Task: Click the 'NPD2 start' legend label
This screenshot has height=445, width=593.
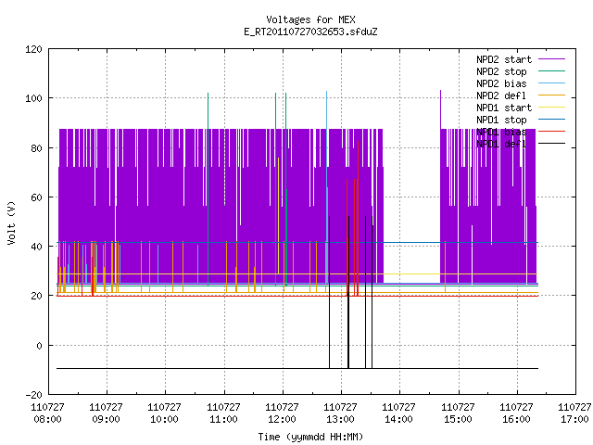Action: pos(504,59)
